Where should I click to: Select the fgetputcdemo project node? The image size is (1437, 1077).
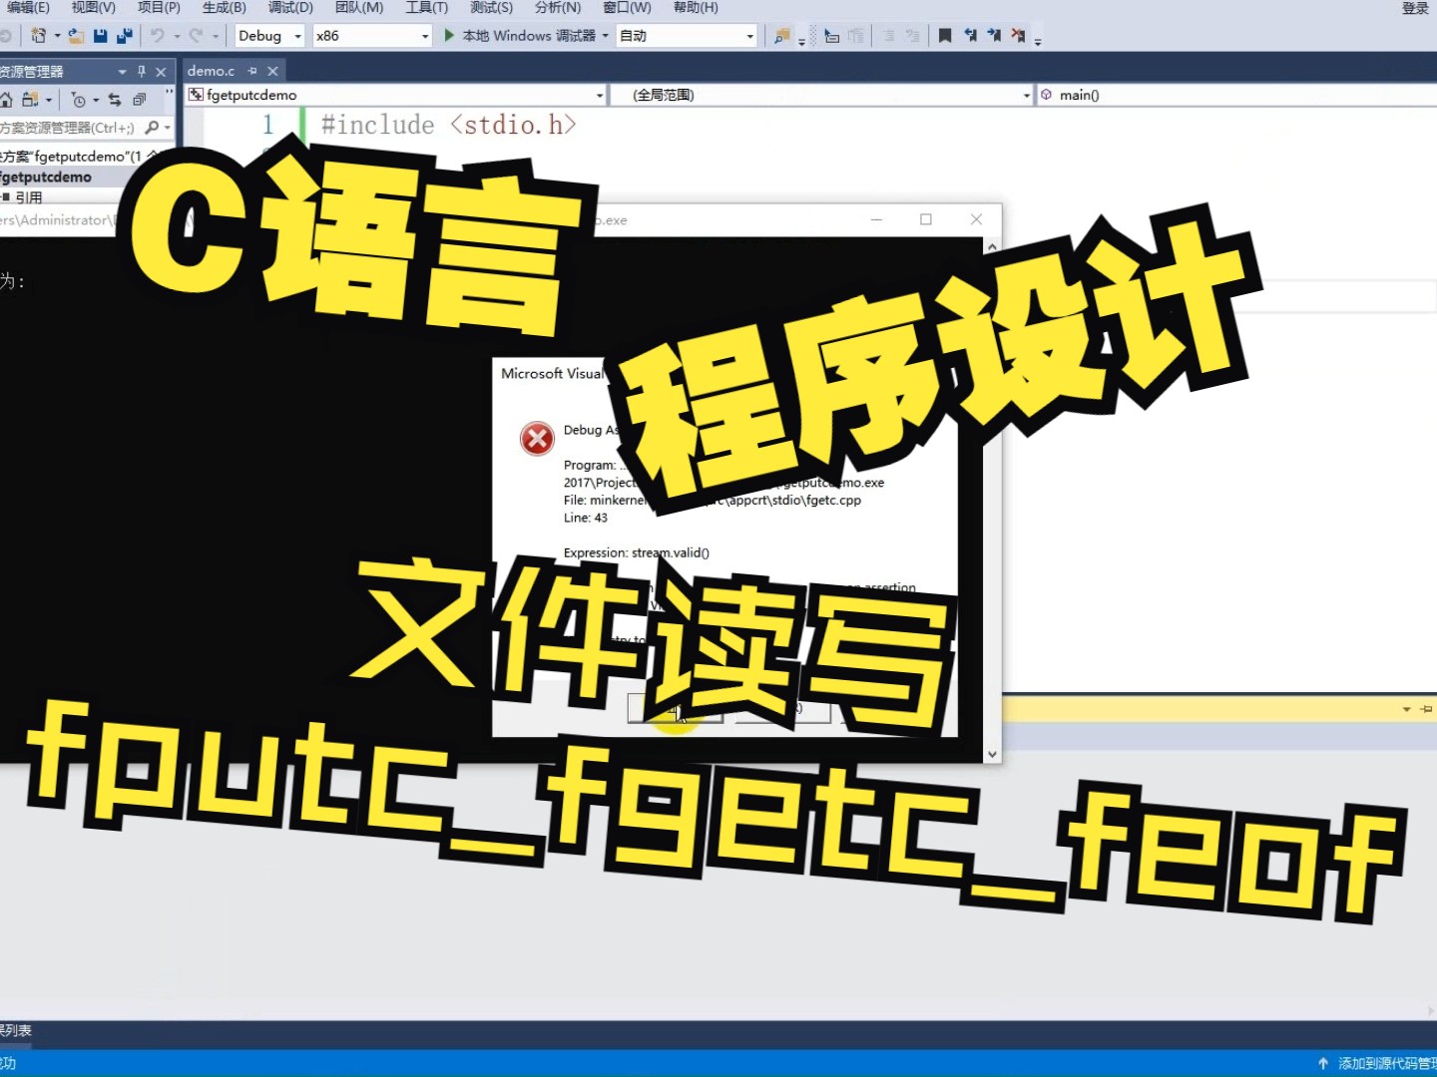(46, 177)
